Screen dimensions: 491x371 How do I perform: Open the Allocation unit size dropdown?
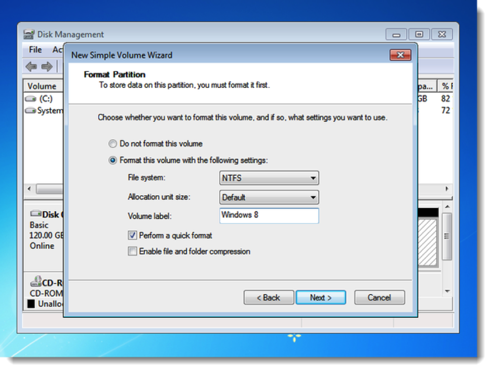pyautogui.click(x=269, y=197)
